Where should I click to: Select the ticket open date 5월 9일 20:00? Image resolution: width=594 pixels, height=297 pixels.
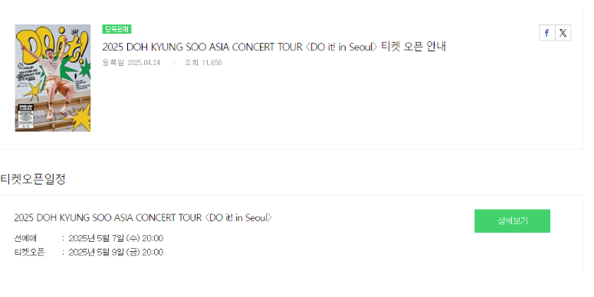(116, 253)
